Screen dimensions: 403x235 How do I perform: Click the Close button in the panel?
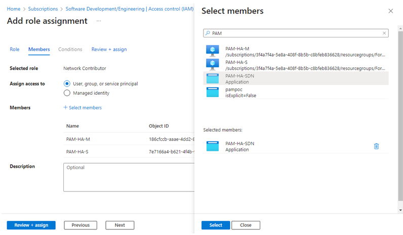pyautogui.click(x=246, y=225)
